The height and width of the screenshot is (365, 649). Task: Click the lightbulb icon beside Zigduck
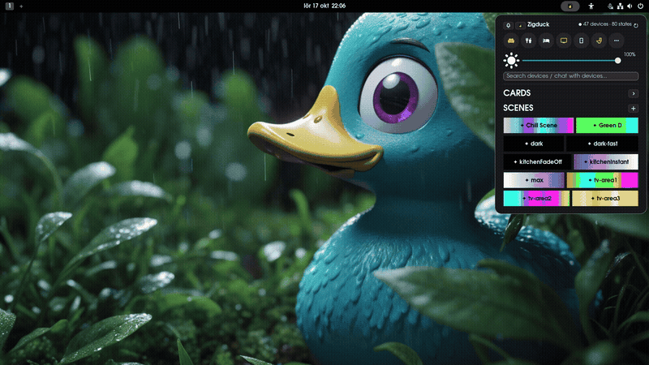(509, 25)
